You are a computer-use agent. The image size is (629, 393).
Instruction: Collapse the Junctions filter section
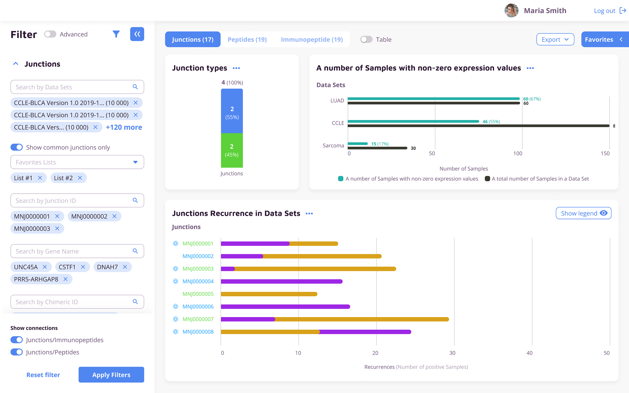pyautogui.click(x=16, y=64)
